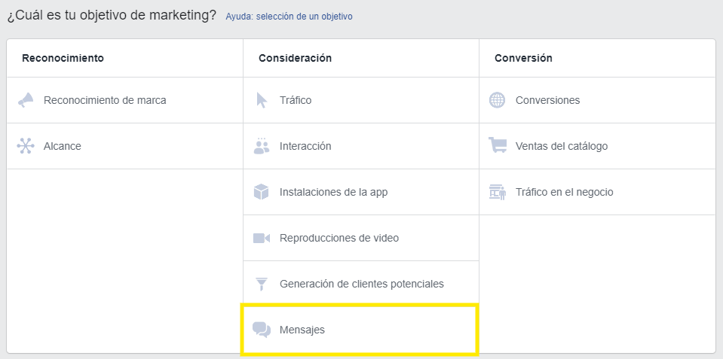Click the video camera icon for Reproducciones de video
723x359 pixels.
click(x=262, y=238)
